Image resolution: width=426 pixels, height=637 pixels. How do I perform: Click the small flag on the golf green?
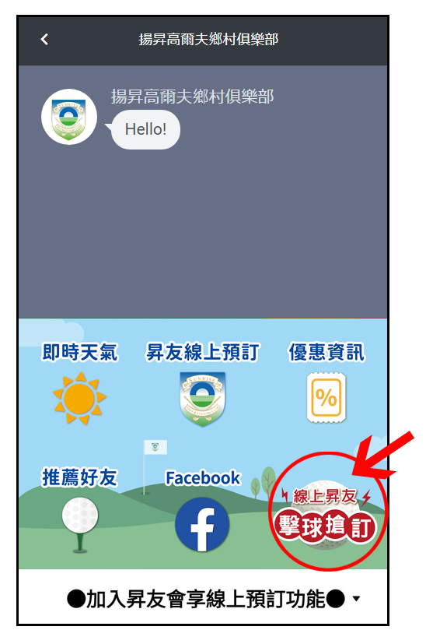pyautogui.click(x=155, y=447)
